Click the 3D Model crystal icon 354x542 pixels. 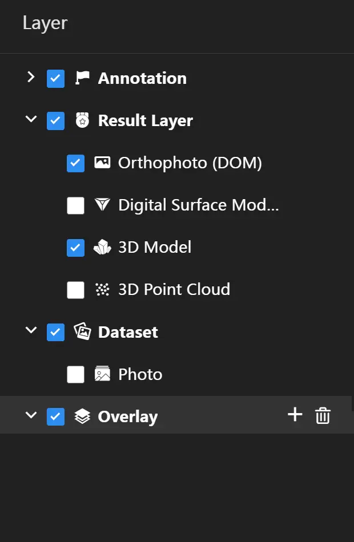[102, 247]
